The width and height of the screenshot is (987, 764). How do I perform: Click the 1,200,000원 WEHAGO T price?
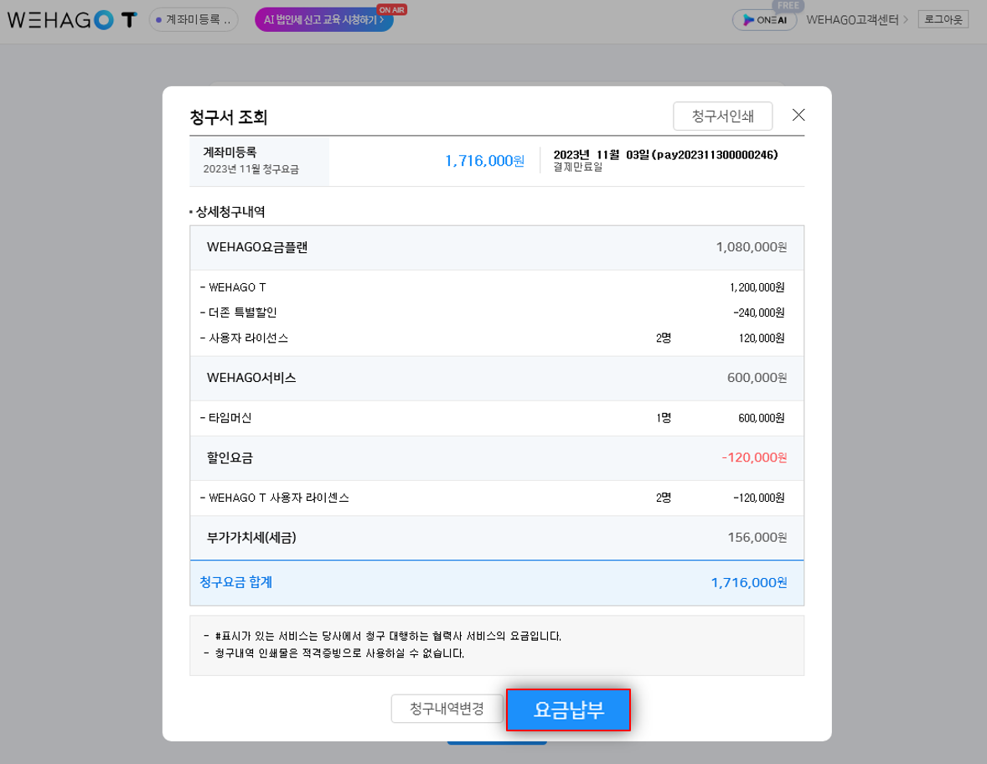coord(757,287)
